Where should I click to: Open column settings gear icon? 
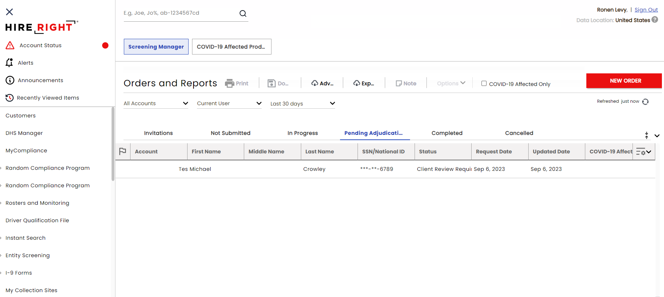(643, 152)
